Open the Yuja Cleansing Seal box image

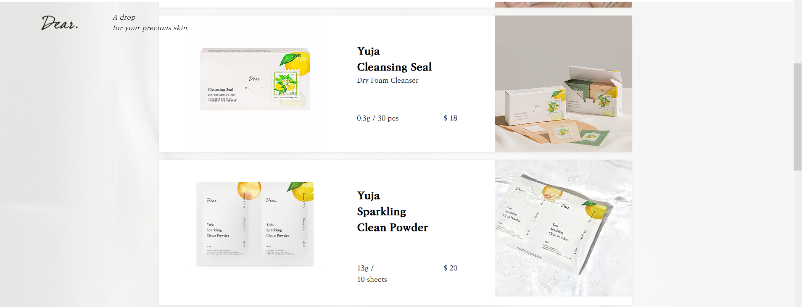tap(255, 79)
